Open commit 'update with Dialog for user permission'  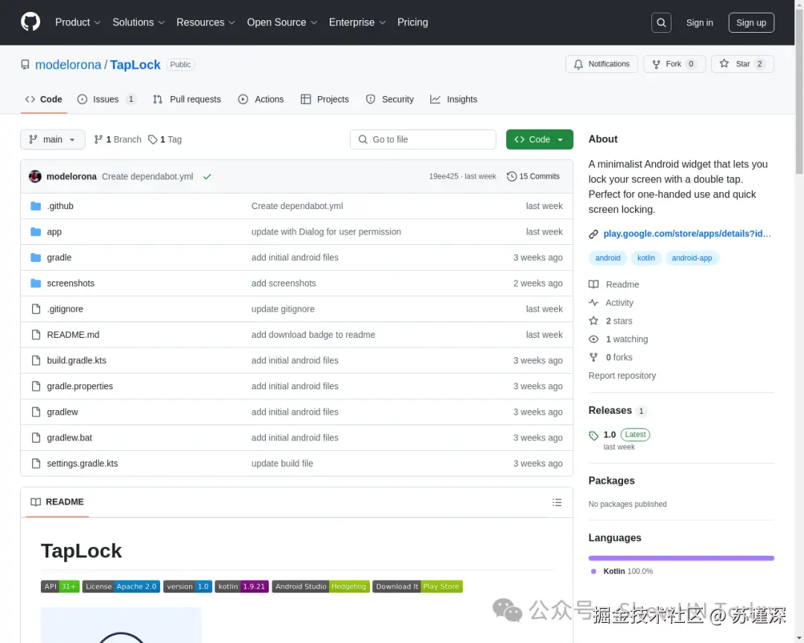(325, 231)
